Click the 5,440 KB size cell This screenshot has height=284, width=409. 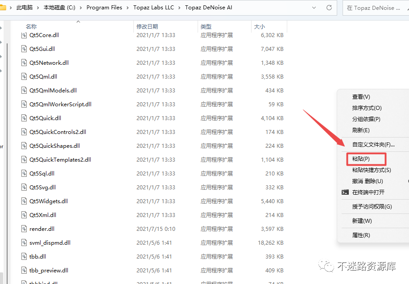272,201
